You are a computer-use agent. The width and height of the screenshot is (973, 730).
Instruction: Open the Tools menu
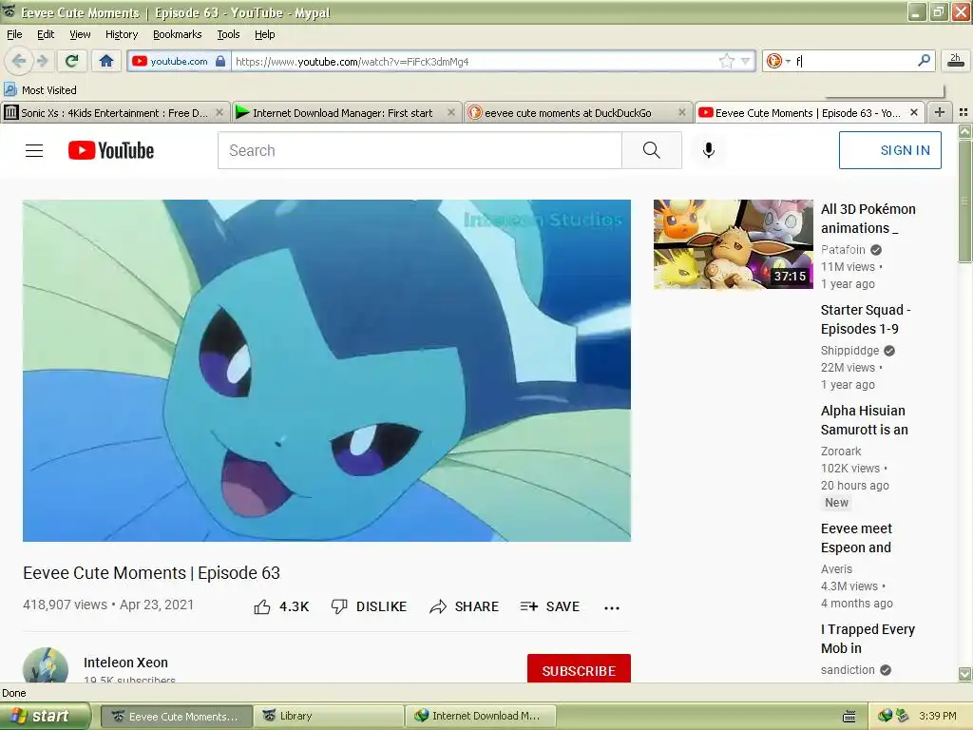click(x=228, y=34)
